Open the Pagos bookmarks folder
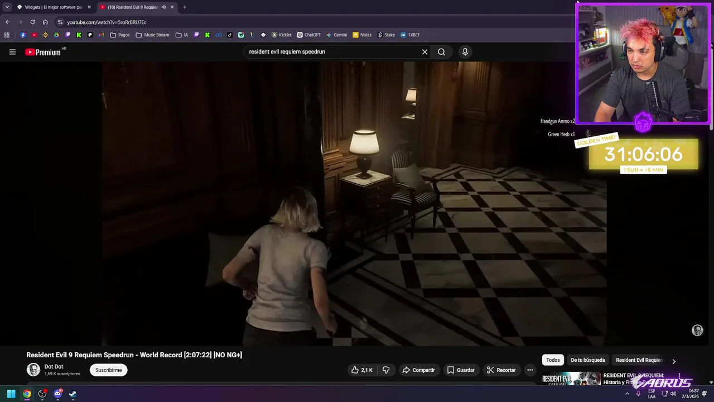This screenshot has height=402, width=714. (x=120, y=35)
